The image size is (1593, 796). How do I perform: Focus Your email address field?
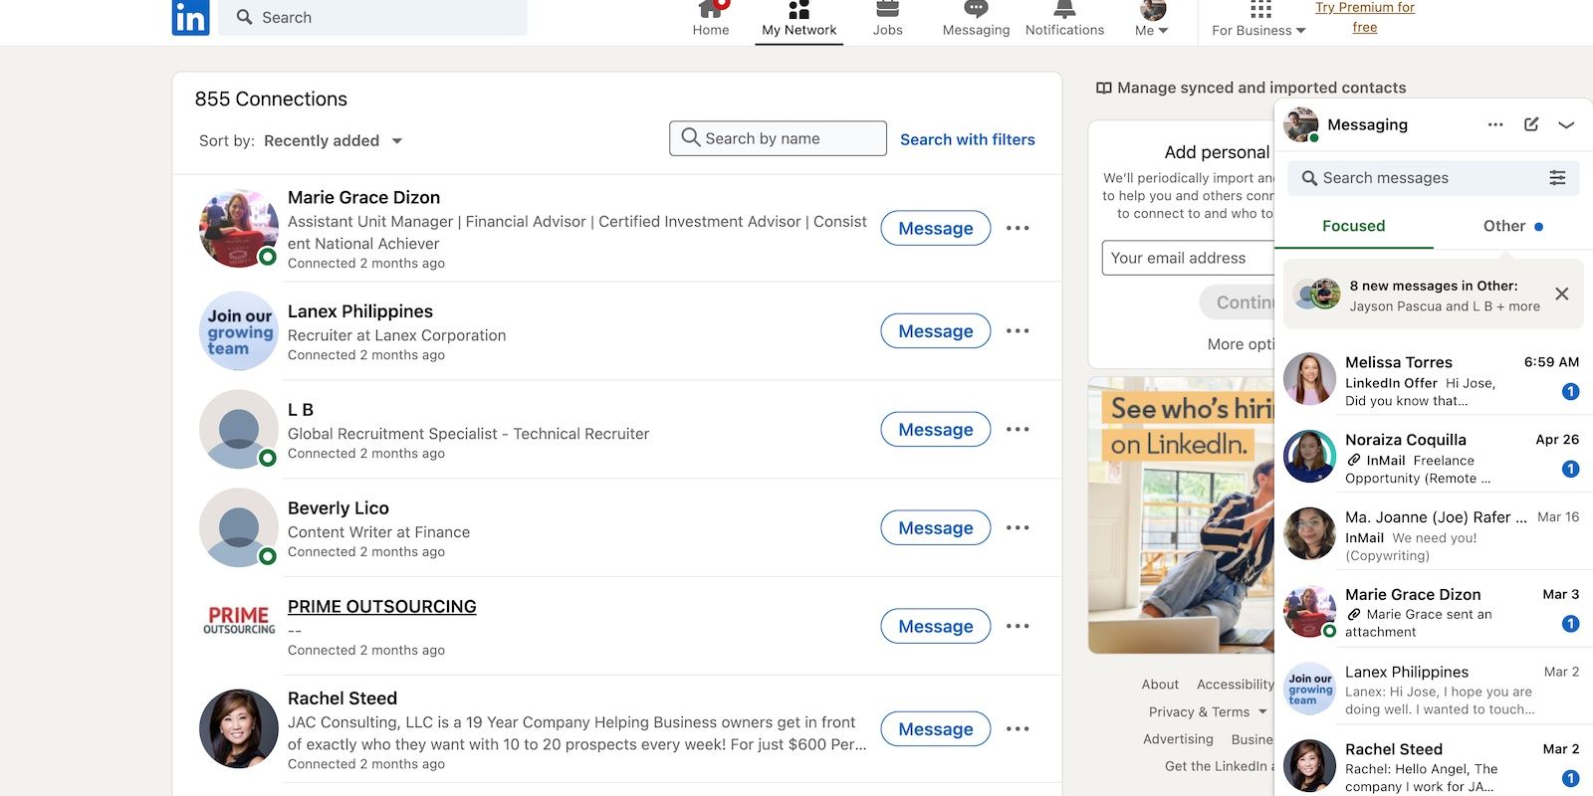click(1188, 258)
